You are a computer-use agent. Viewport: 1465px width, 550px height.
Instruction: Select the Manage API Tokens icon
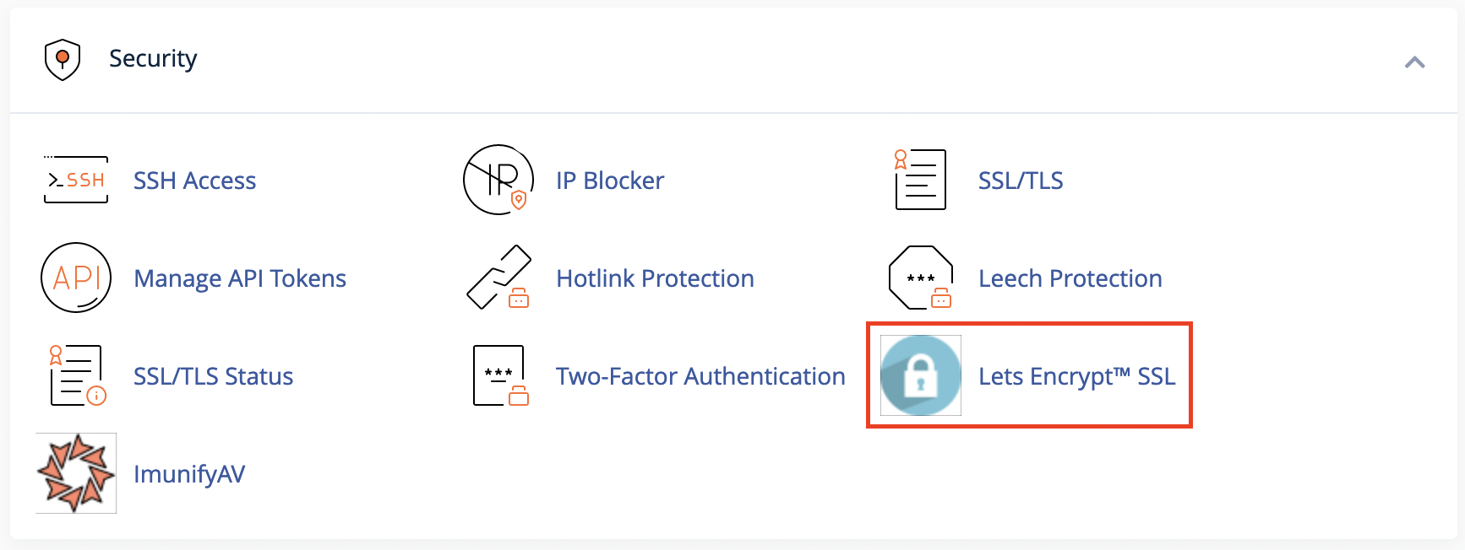coord(76,278)
